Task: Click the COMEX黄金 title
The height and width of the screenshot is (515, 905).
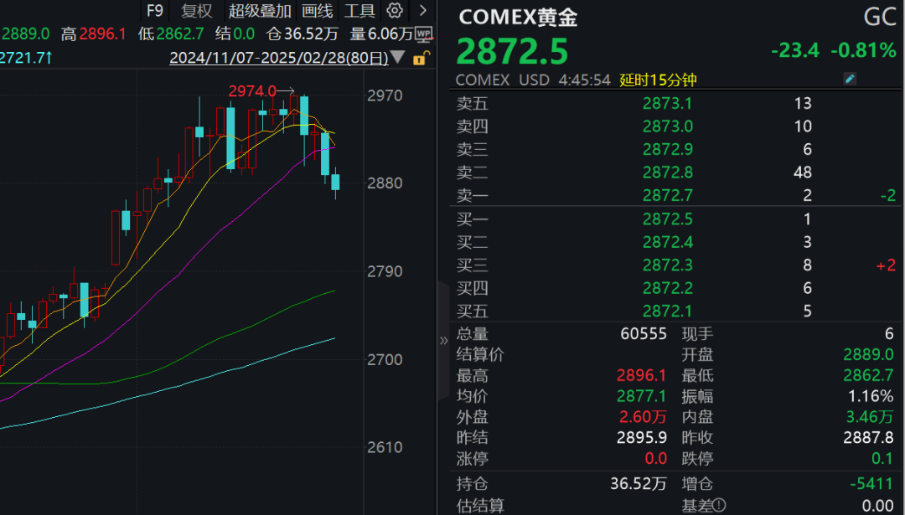Action: pyautogui.click(x=518, y=17)
